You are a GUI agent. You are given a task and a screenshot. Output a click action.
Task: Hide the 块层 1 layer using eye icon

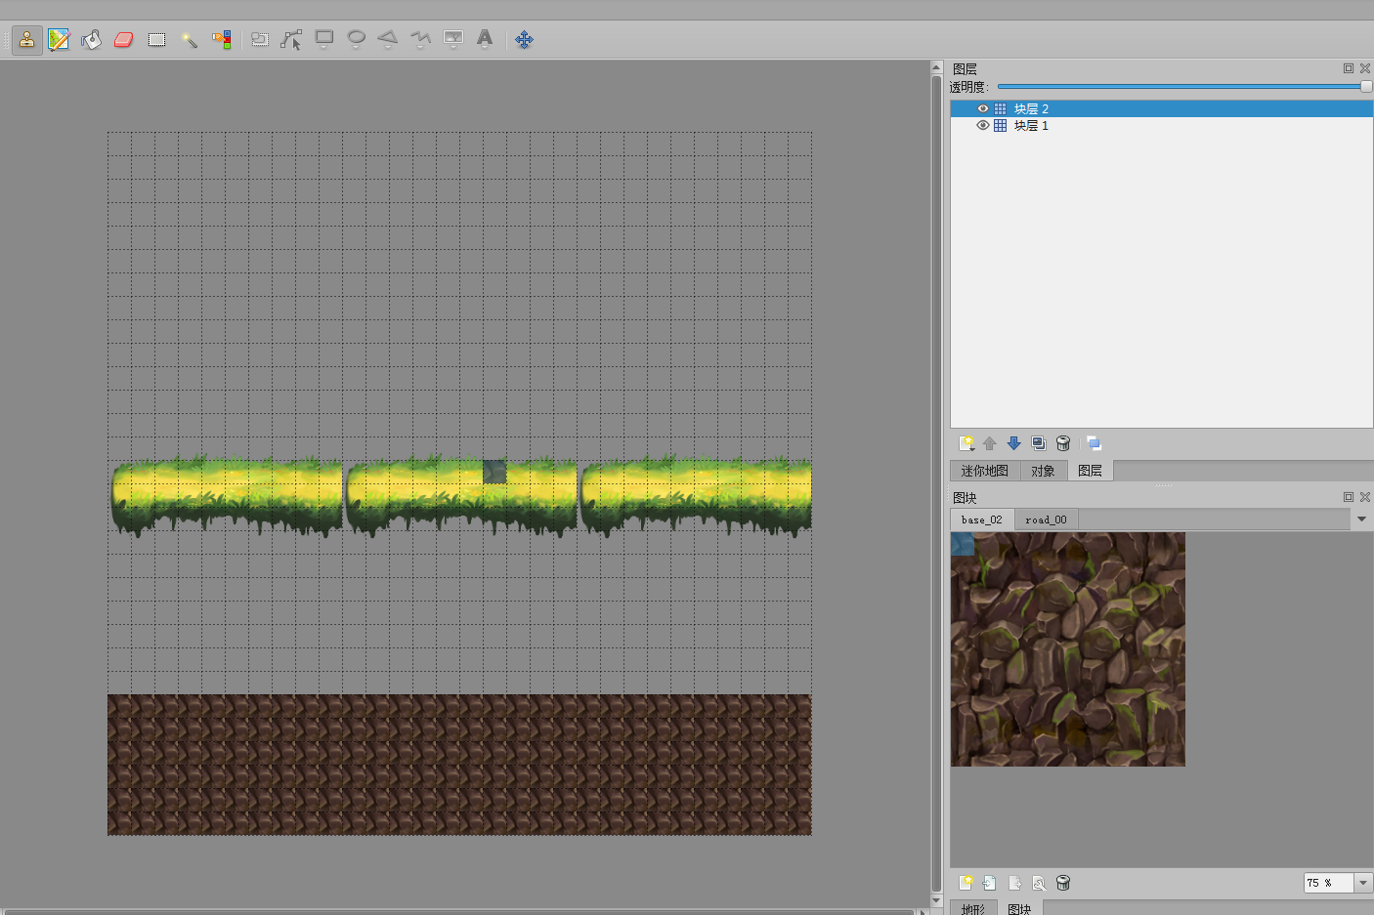pyautogui.click(x=983, y=125)
